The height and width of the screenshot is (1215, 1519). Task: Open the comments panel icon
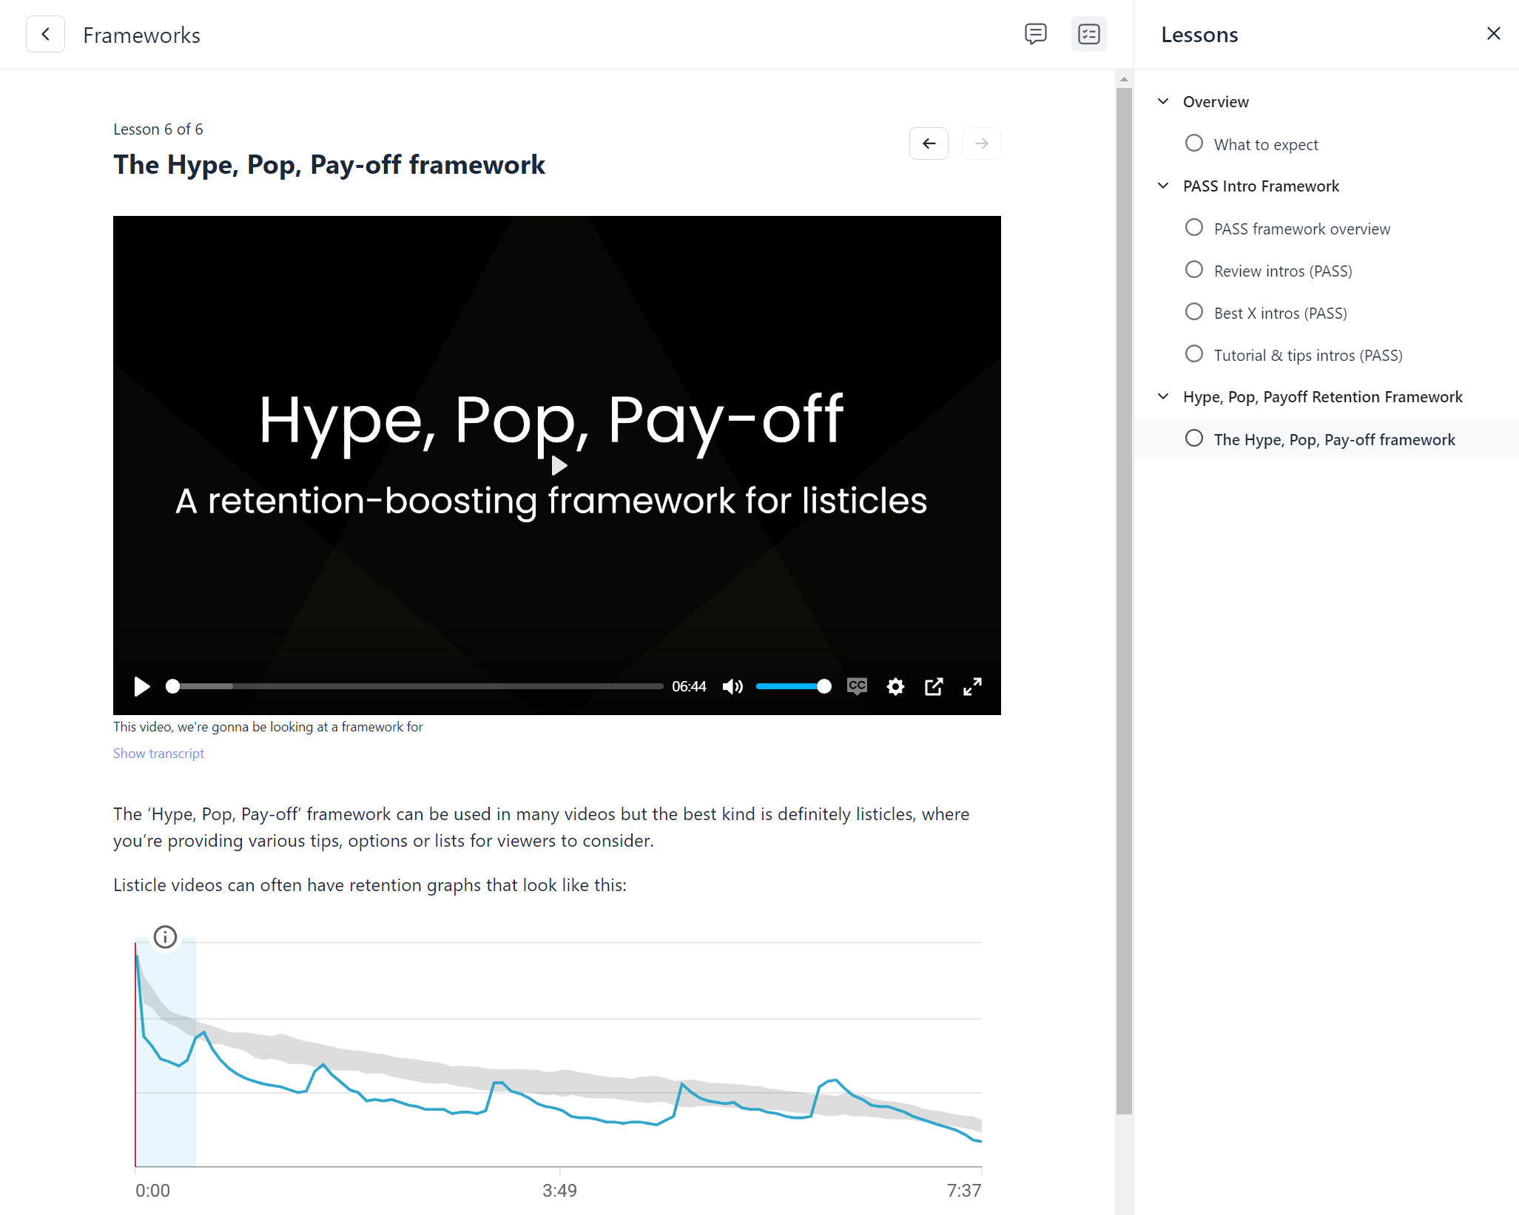[x=1036, y=34]
